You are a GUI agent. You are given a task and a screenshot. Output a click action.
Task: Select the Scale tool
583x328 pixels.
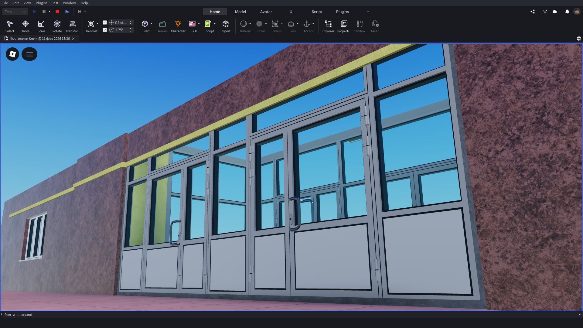click(x=41, y=26)
